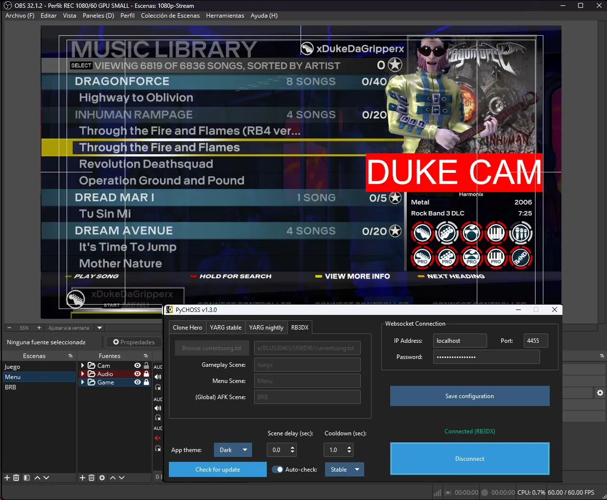This screenshot has width=607, height=500.
Task: Open the Vista menu
Action: (70, 16)
